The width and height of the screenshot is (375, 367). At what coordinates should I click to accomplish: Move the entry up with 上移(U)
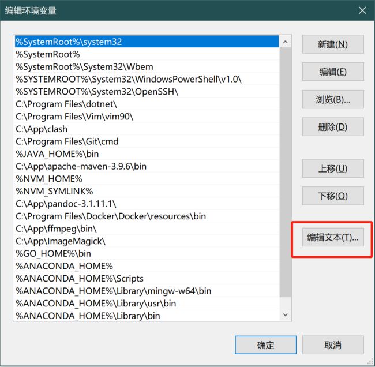click(x=333, y=168)
